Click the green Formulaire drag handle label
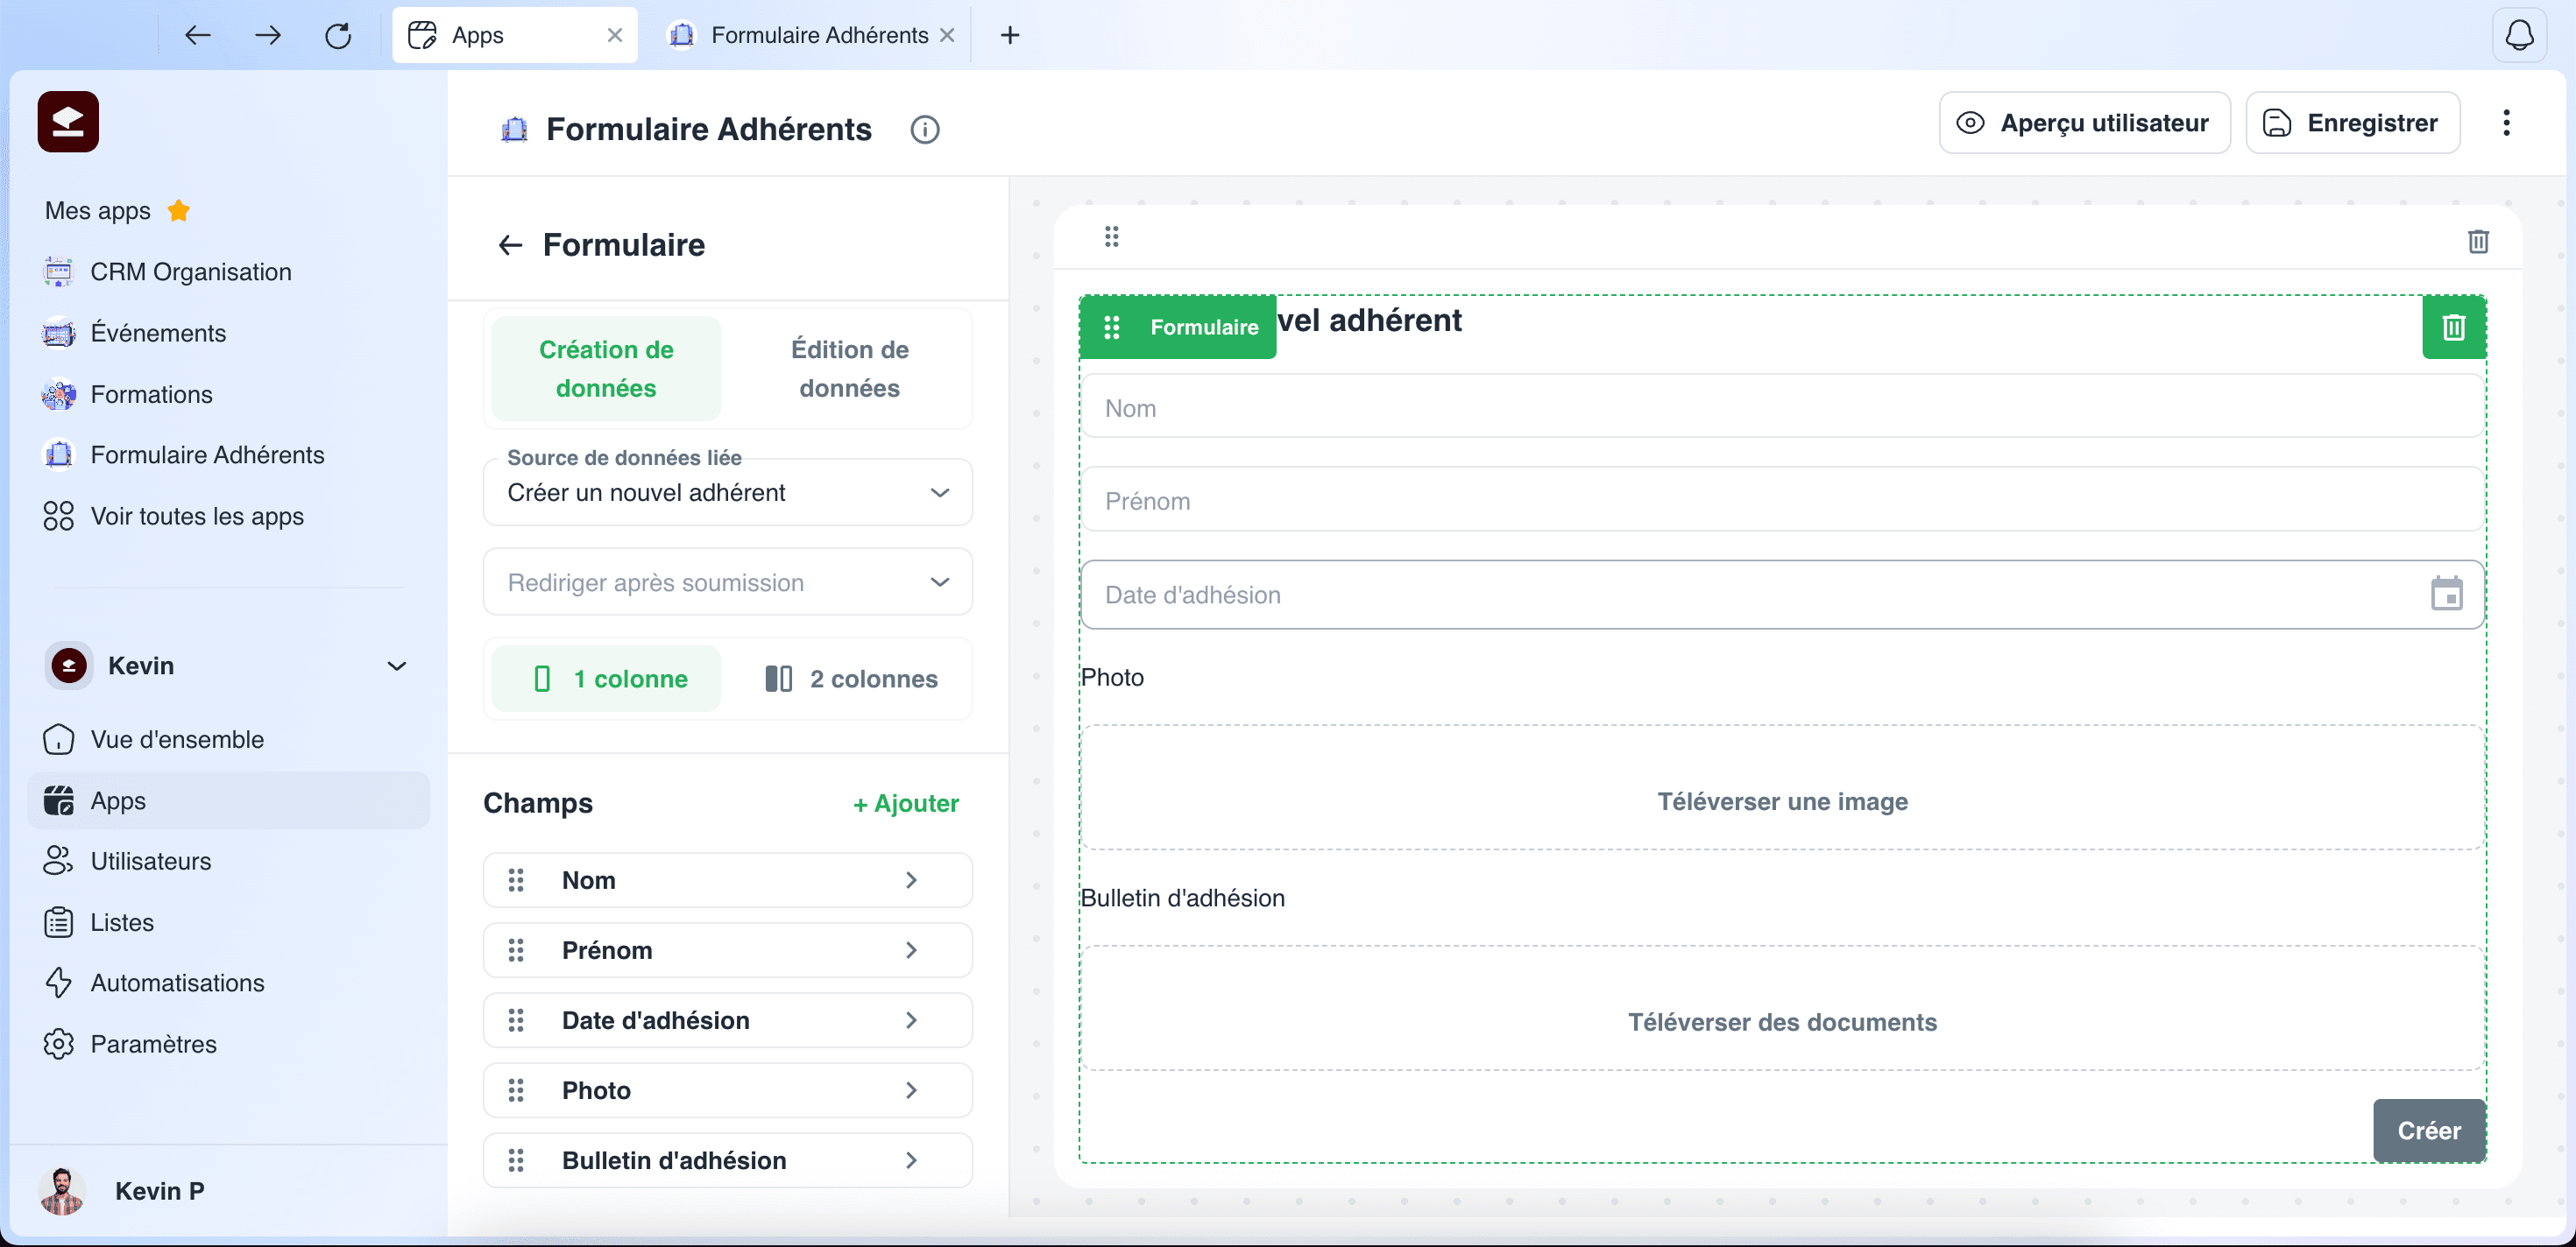This screenshot has width=2576, height=1247. tap(1178, 327)
